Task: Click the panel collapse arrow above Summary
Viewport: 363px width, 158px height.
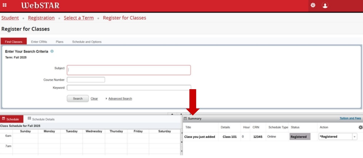Action: [x=172, y=115]
